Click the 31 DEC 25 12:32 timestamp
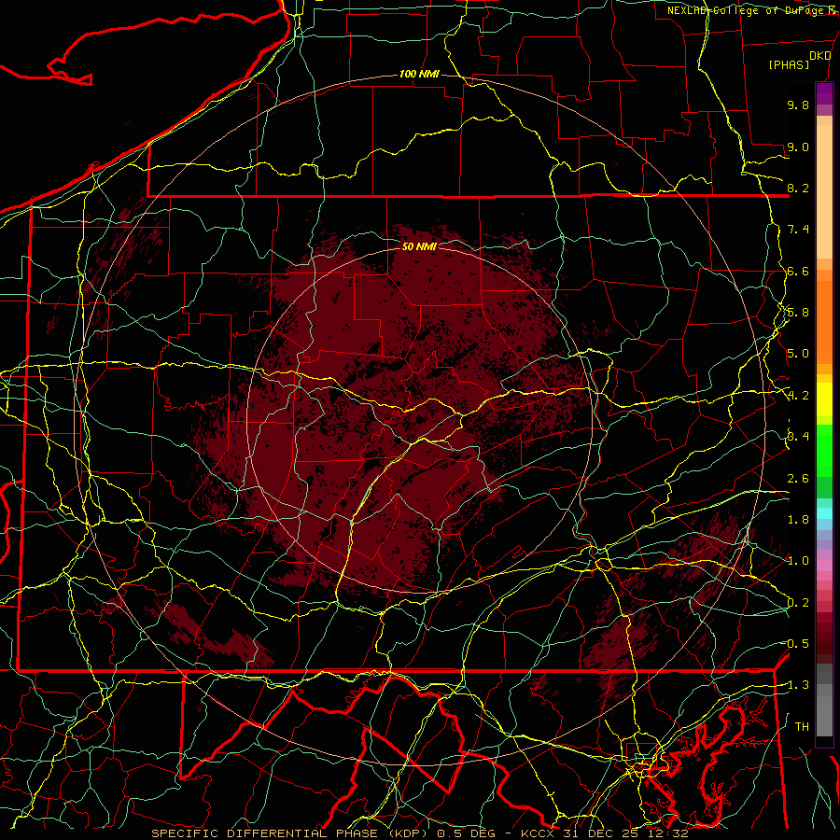This screenshot has height=840, width=840. point(625,833)
